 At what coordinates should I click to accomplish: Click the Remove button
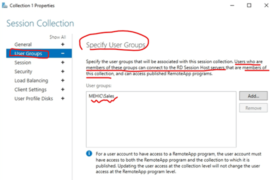coord(253,108)
